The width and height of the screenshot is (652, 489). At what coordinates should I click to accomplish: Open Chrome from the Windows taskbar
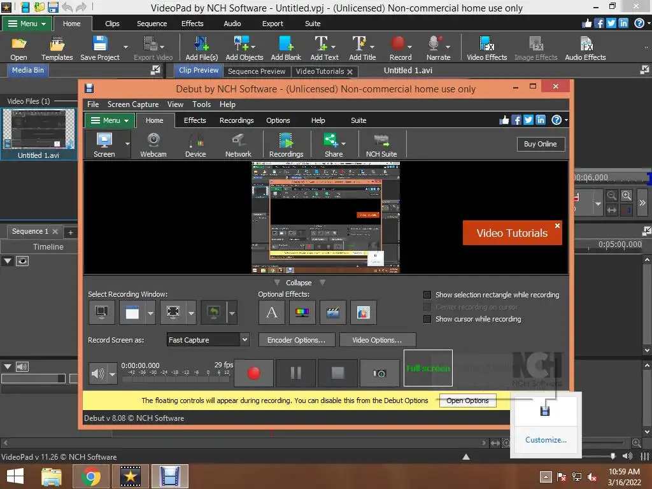[90, 476]
